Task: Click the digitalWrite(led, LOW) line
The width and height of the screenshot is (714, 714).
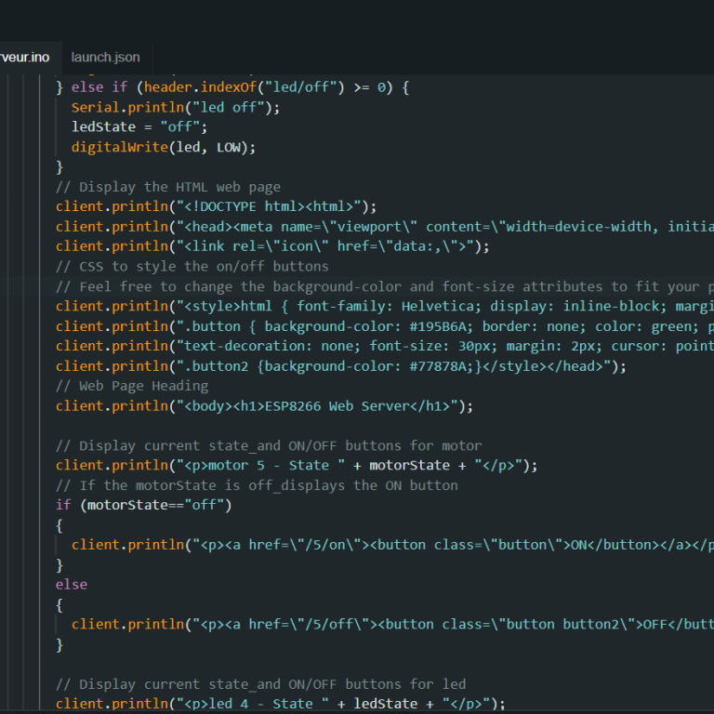Action: (164, 147)
